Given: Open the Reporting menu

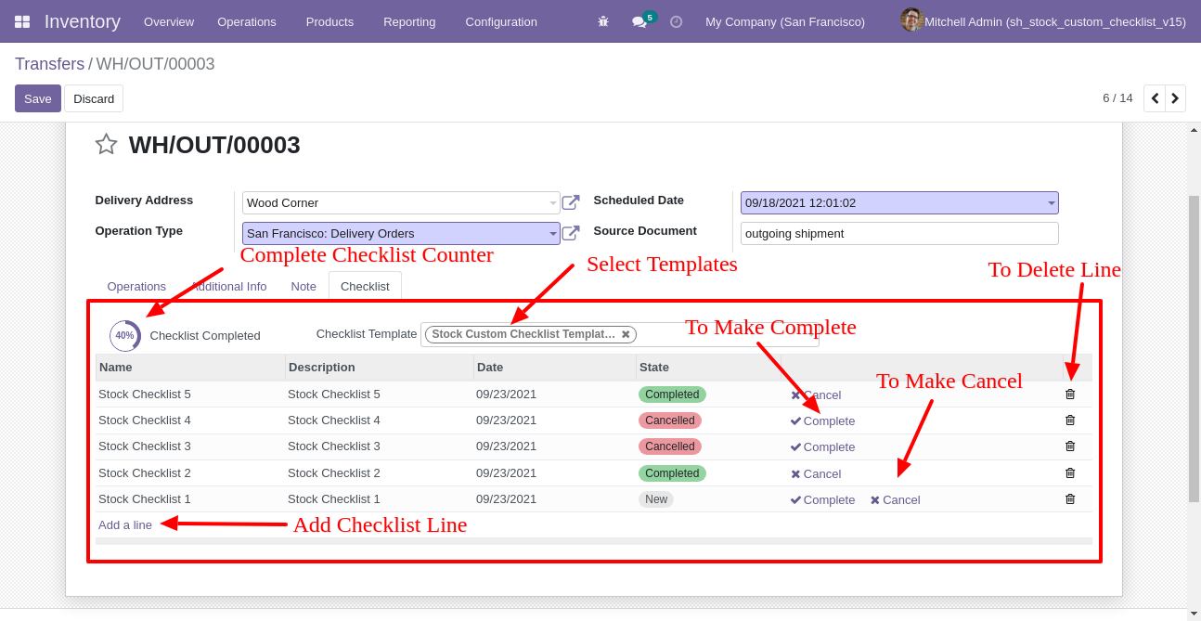Looking at the screenshot, I should coord(409,21).
